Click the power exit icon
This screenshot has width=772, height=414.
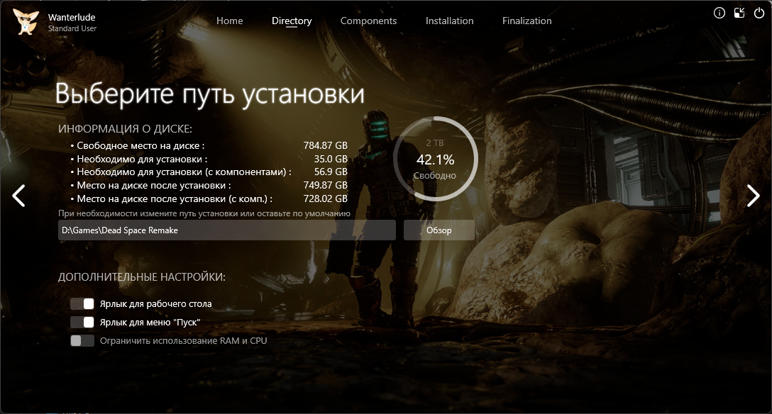coord(759,13)
